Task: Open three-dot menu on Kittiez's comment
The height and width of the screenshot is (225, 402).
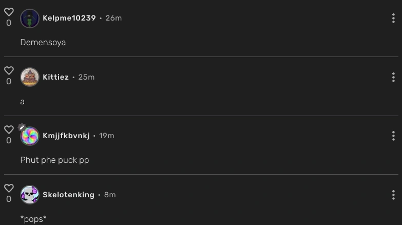Action: 393,77
